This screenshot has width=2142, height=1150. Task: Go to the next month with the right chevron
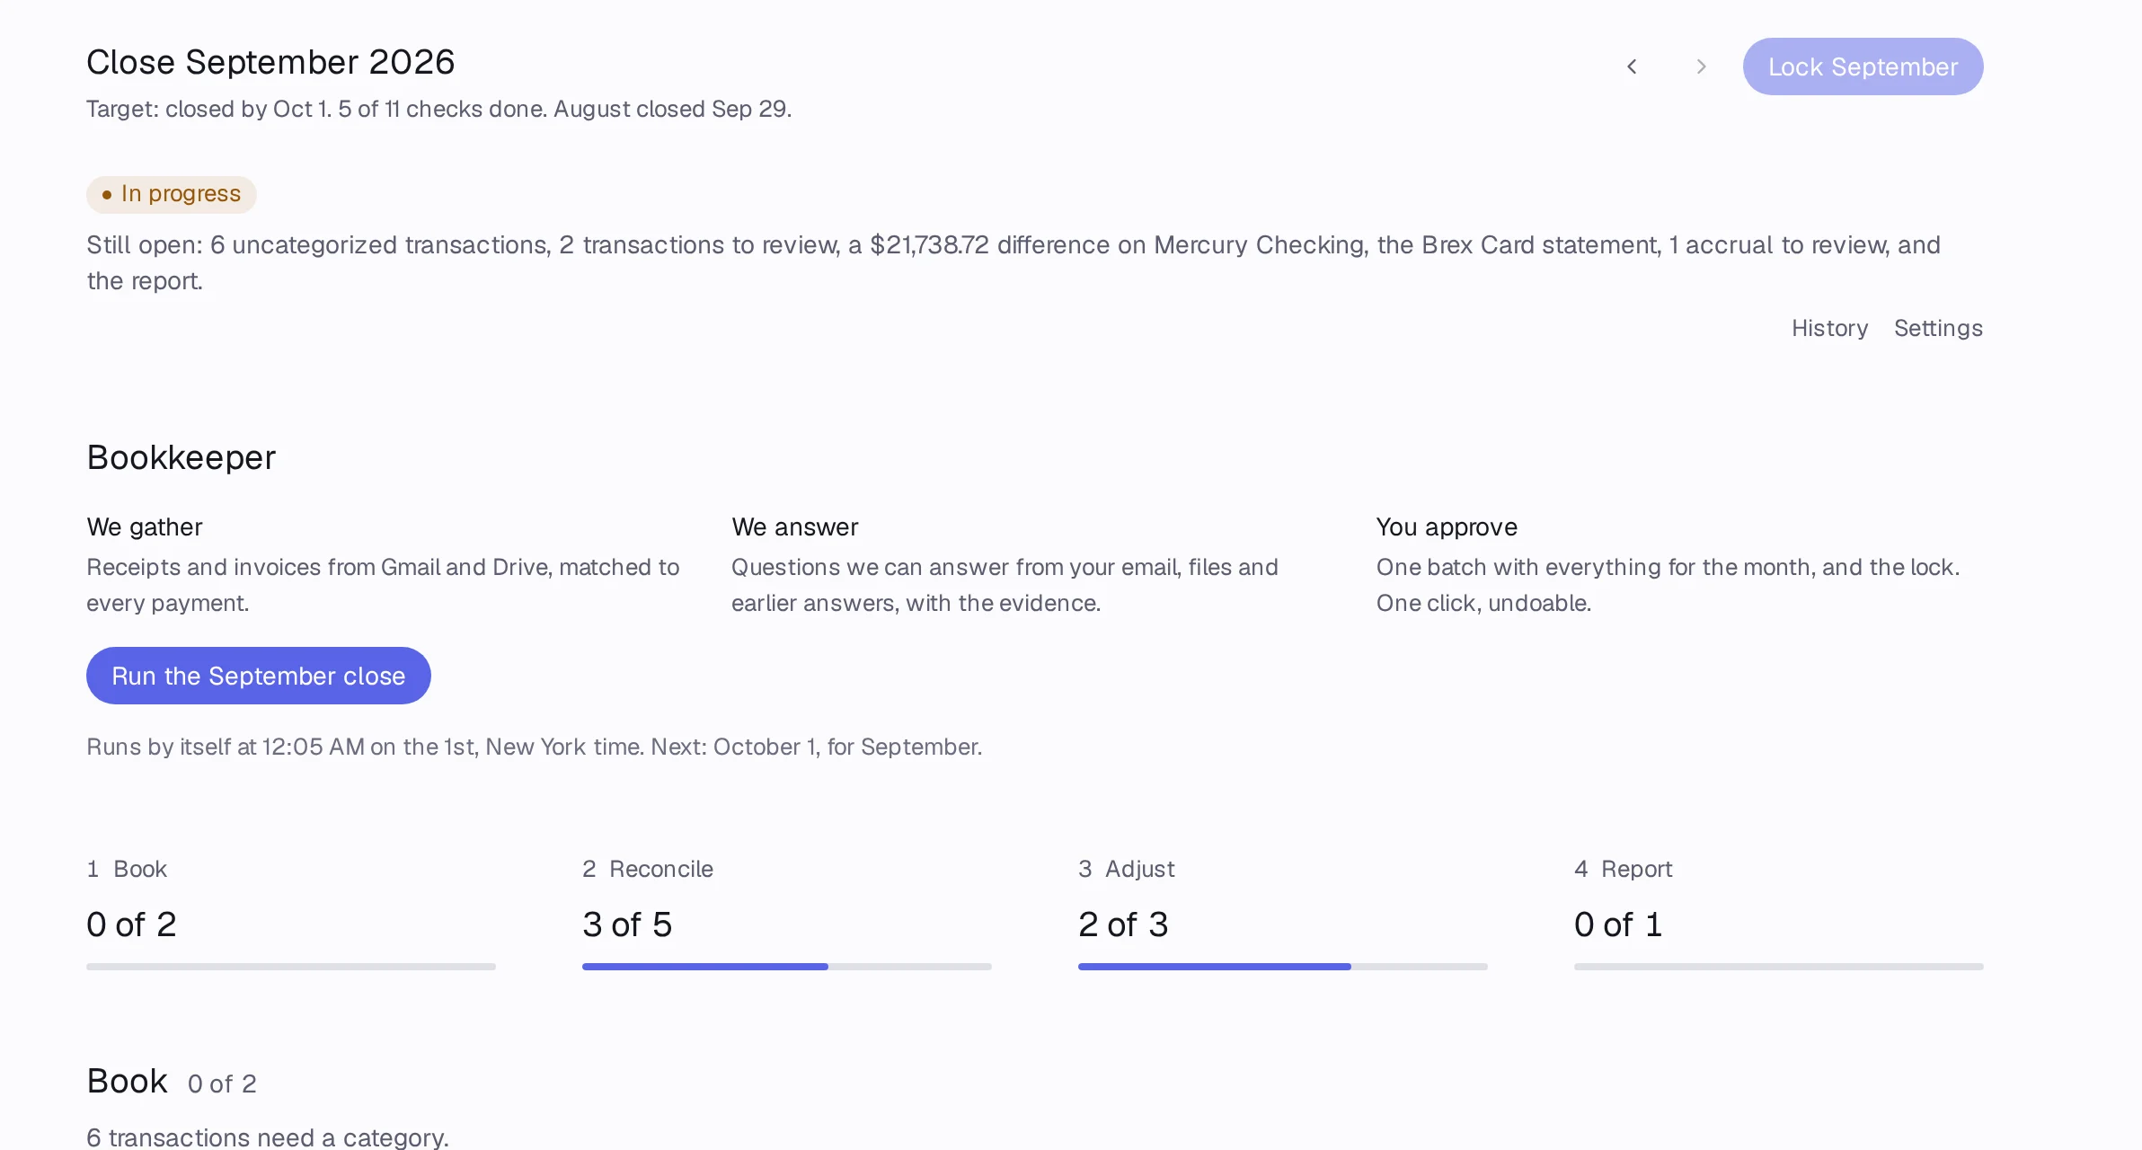click(1701, 66)
